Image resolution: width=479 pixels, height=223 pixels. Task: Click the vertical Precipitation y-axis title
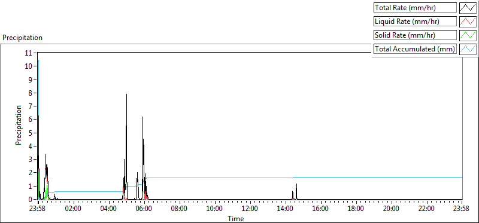(19, 125)
